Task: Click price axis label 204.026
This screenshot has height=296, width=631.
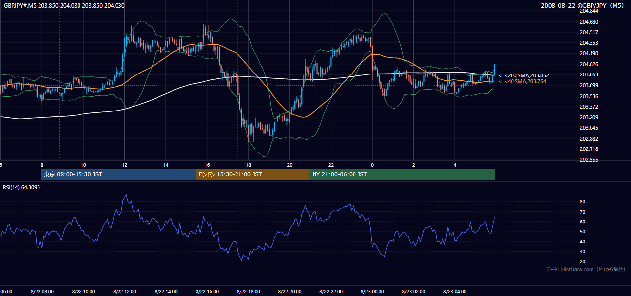Action: pyautogui.click(x=589, y=64)
